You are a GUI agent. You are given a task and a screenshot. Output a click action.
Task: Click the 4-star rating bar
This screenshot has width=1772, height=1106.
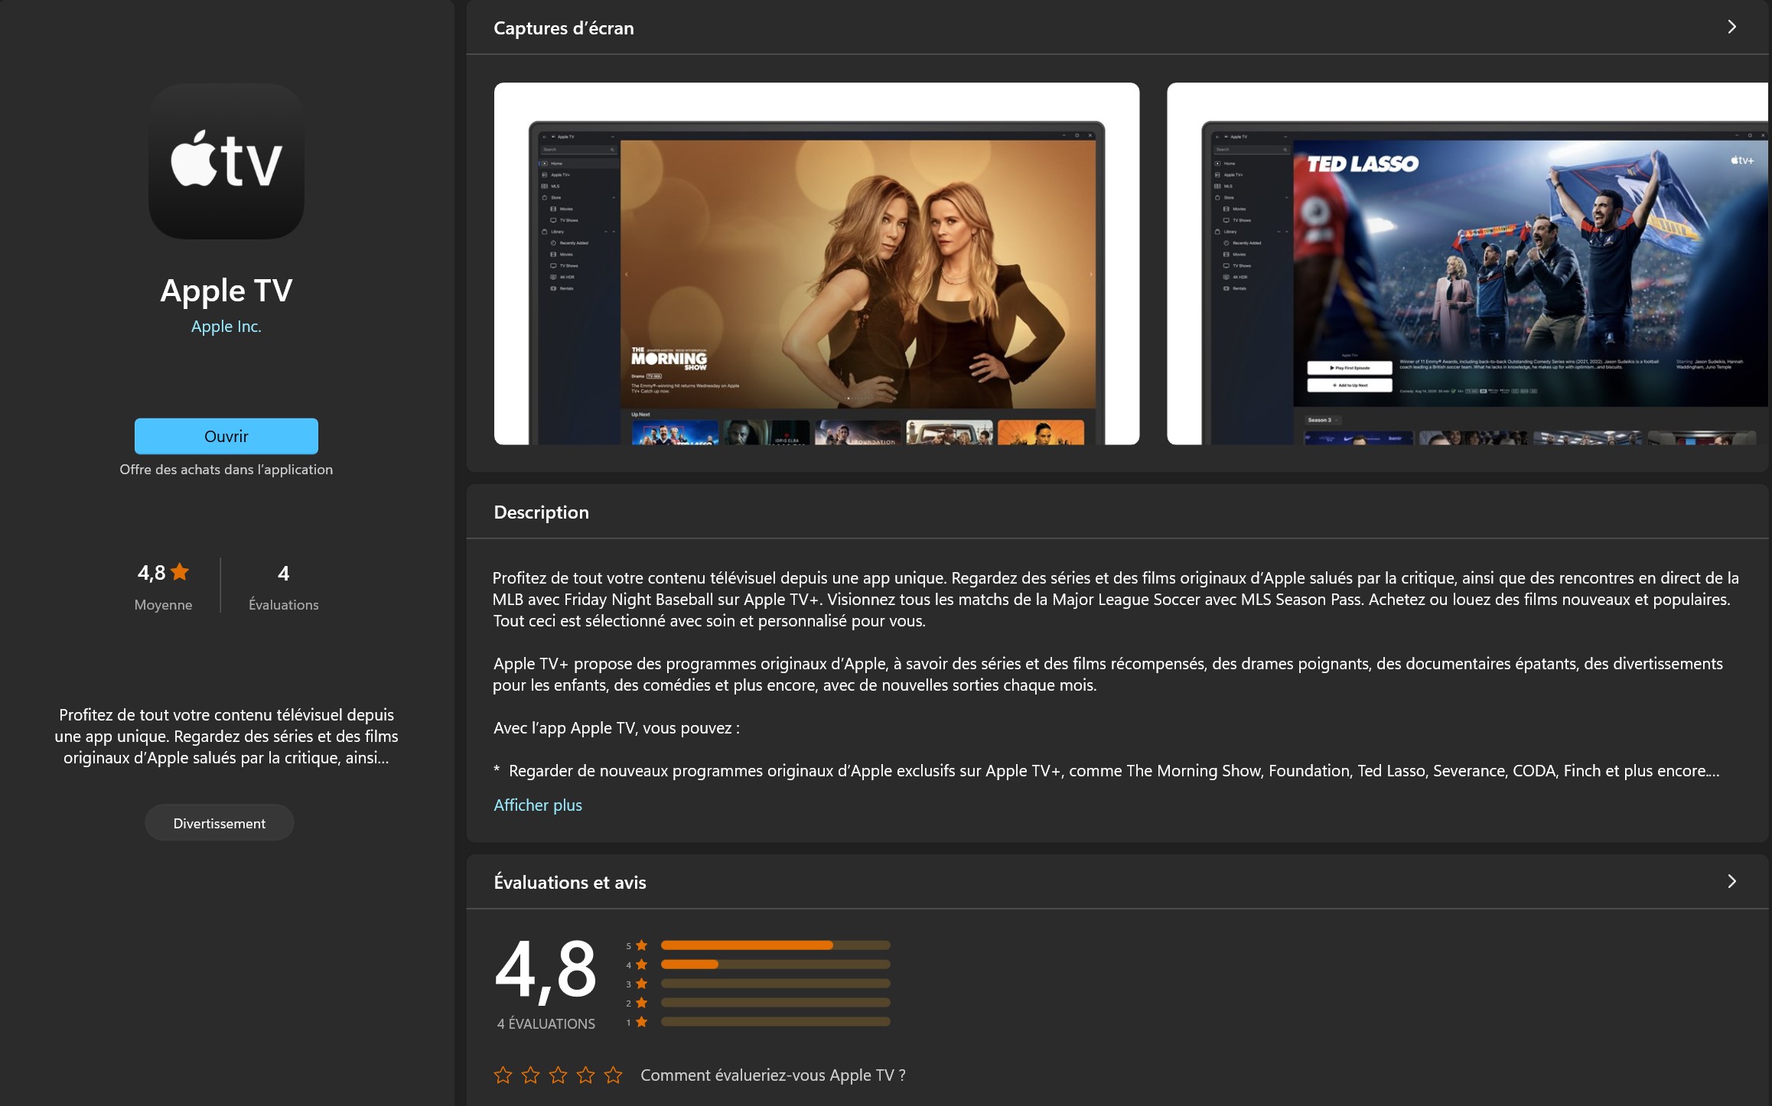point(774,964)
